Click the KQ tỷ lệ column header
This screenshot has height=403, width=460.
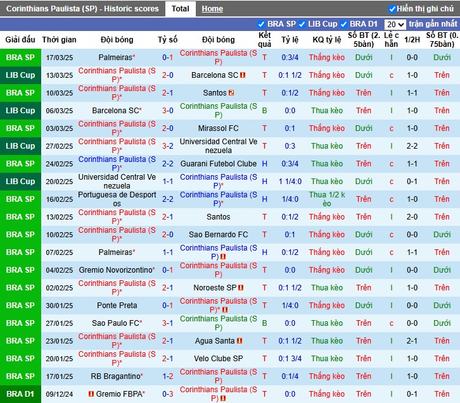326,40
